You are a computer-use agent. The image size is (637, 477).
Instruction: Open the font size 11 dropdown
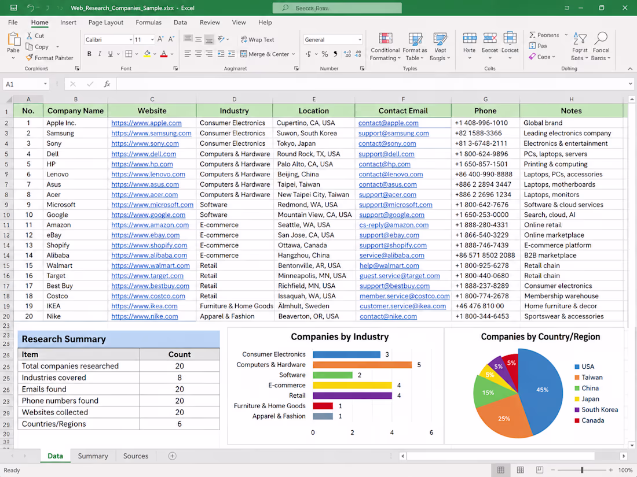click(x=152, y=39)
